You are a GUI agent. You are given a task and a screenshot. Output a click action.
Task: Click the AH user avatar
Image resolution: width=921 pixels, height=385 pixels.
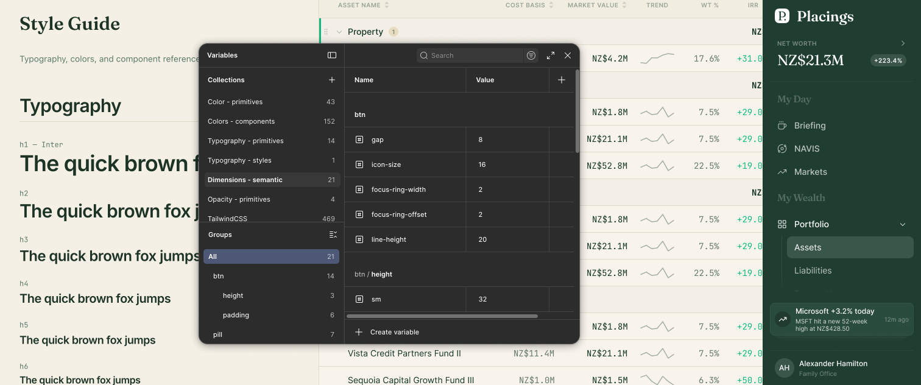point(785,368)
